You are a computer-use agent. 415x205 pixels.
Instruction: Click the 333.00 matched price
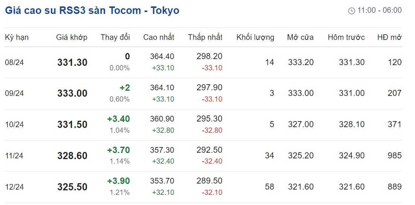click(x=72, y=93)
